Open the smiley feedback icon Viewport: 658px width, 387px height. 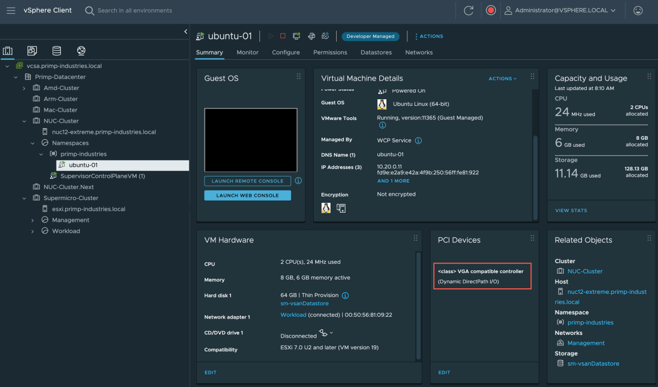[x=638, y=10]
